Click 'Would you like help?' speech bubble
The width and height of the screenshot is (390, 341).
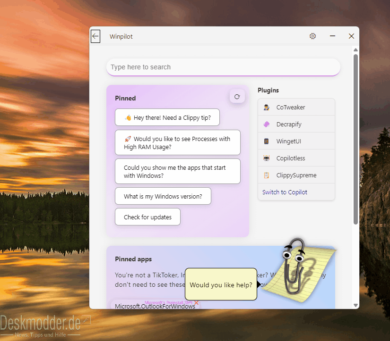(221, 284)
